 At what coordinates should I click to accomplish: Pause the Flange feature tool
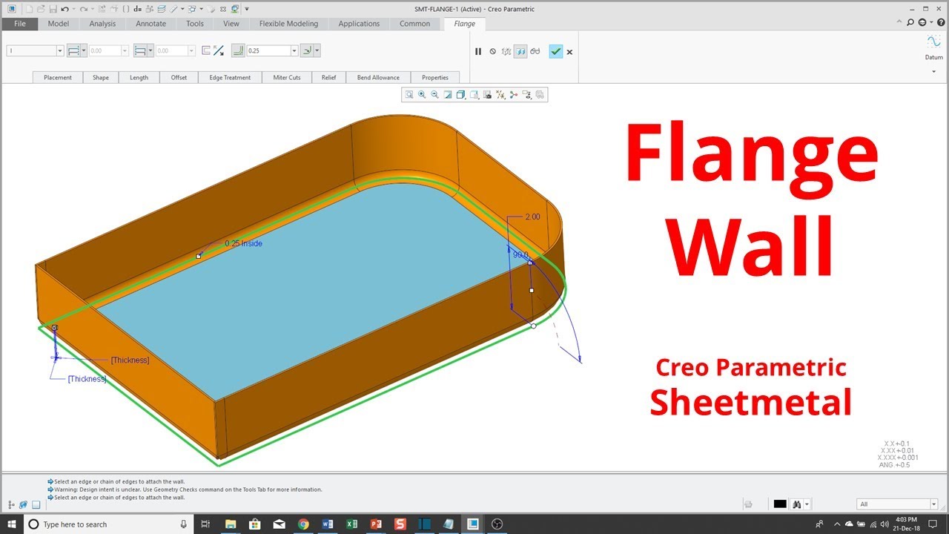(x=478, y=51)
